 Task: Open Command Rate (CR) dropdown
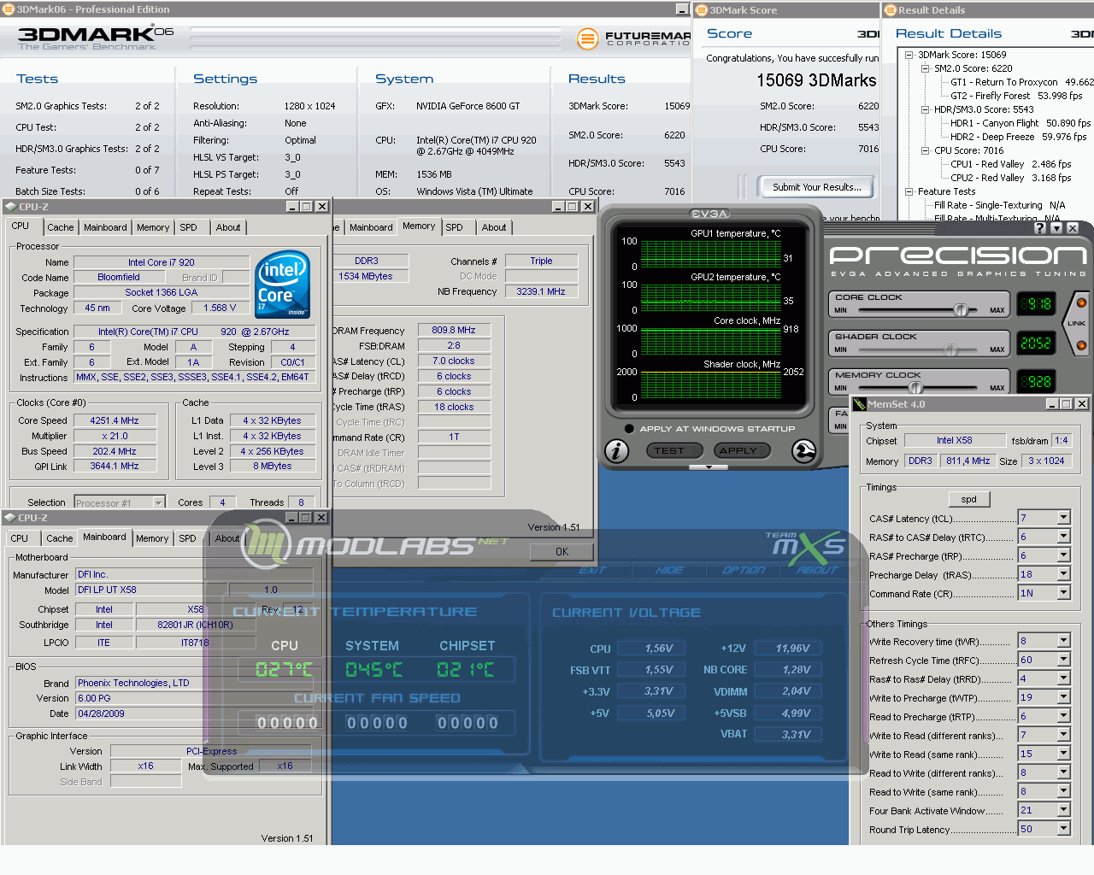pos(1064,593)
